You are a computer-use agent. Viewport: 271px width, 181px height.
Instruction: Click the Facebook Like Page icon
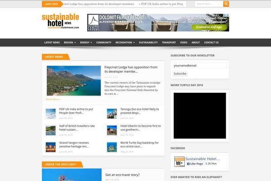click(188, 164)
